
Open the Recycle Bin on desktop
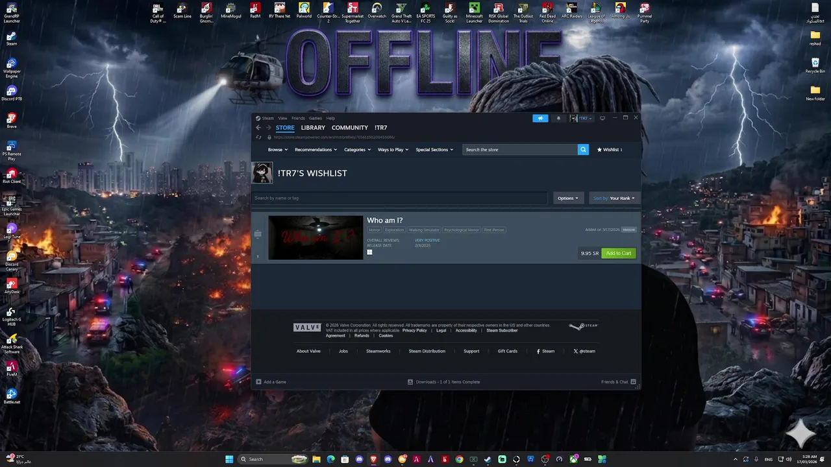pyautogui.click(x=815, y=65)
